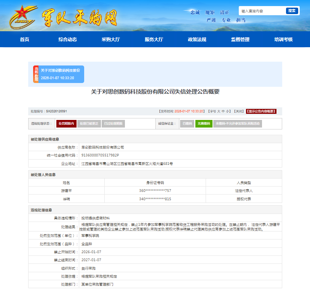310x292 pixels.
Task: Type in the 输入查询内容 search box
Action: tap(262, 11)
